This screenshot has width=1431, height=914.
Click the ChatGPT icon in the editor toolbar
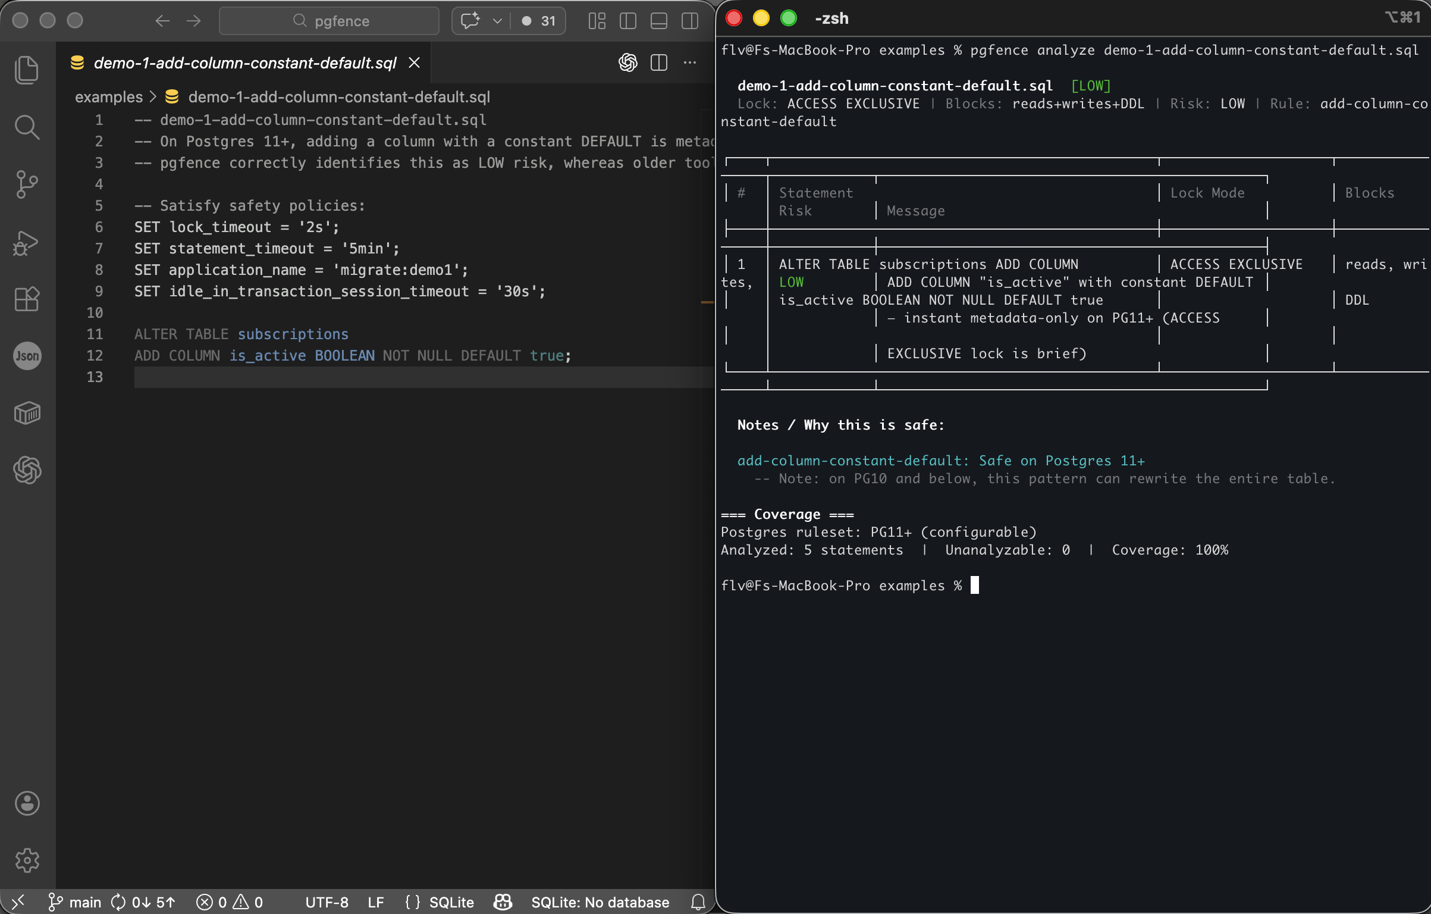tap(627, 62)
